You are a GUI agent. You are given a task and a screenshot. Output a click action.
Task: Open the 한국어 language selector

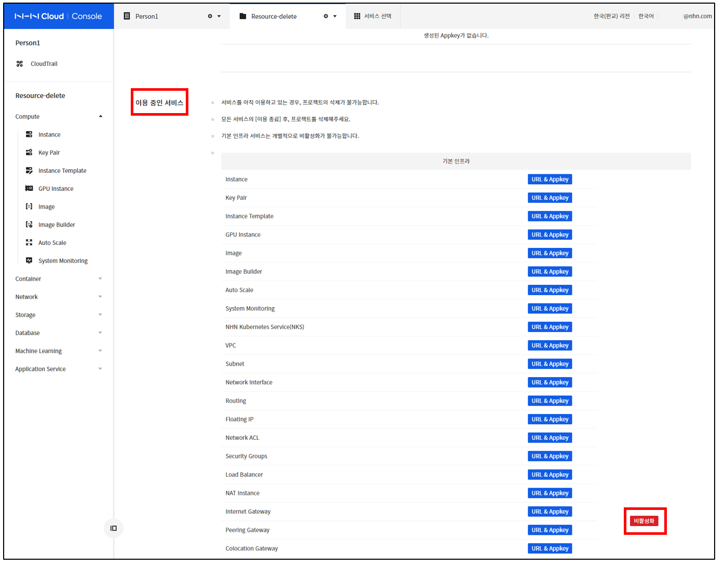click(646, 16)
